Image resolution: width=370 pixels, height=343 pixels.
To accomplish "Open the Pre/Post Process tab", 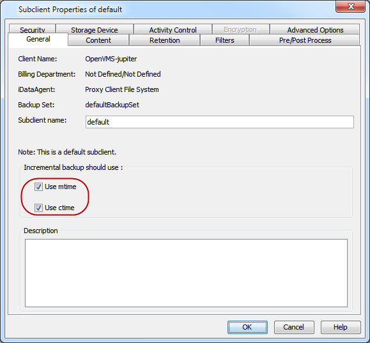I will pyautogui.click(x=305, y=40).
